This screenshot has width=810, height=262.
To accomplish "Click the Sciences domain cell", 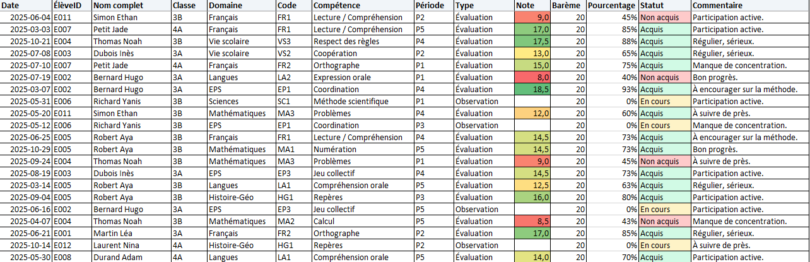I will (240, 102).
